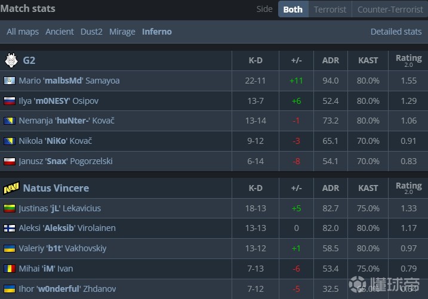Click the Finnish flag beside Aleksib
The image size is (428, 299).
(x=10, y=228)
